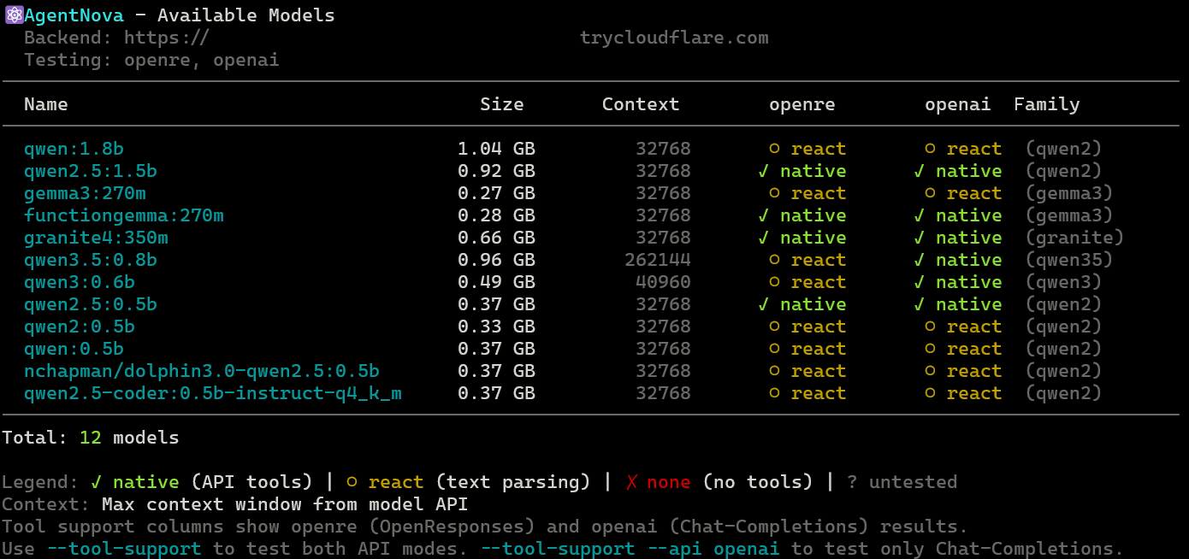Select model name 'qwen:0.5b'

tap(74, 349)
